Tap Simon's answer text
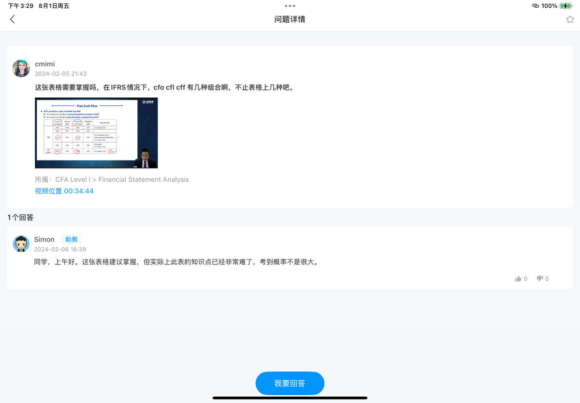 click(176, 262)
